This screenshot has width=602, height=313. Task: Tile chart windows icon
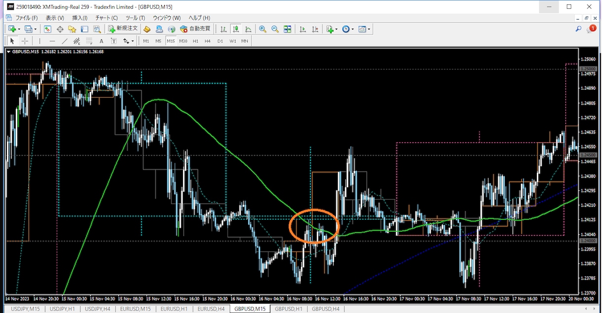(287, 29)
